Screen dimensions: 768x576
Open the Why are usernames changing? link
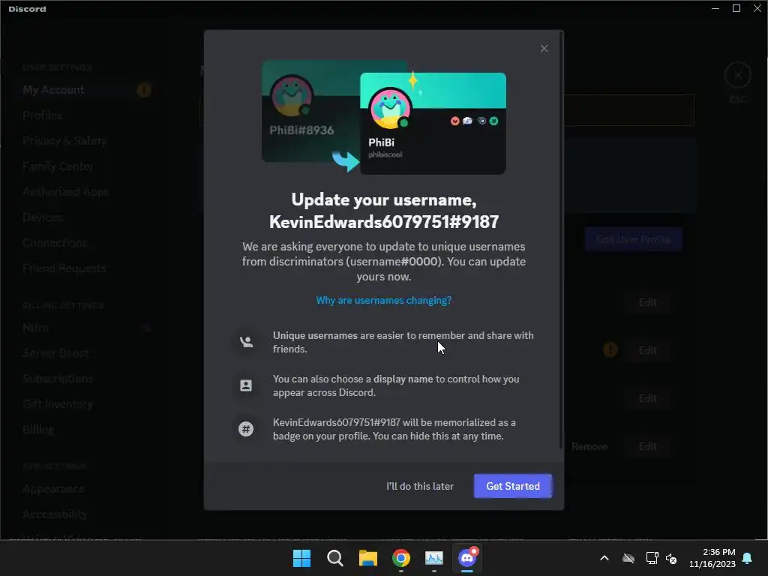(383, 300)
